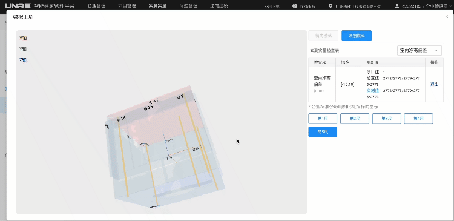Viewport: 454px width, 221px height.
Task: Click the 实测实量检查表 heading
Action: [324, 51]
